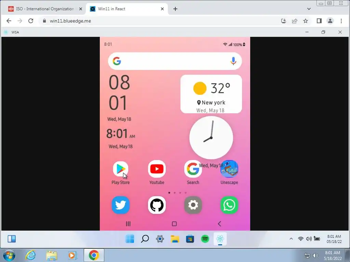The width and height of the screenshot is (350, 262).
Task: Click the Win11 tray volume icon
Action: tap(309, 239)
